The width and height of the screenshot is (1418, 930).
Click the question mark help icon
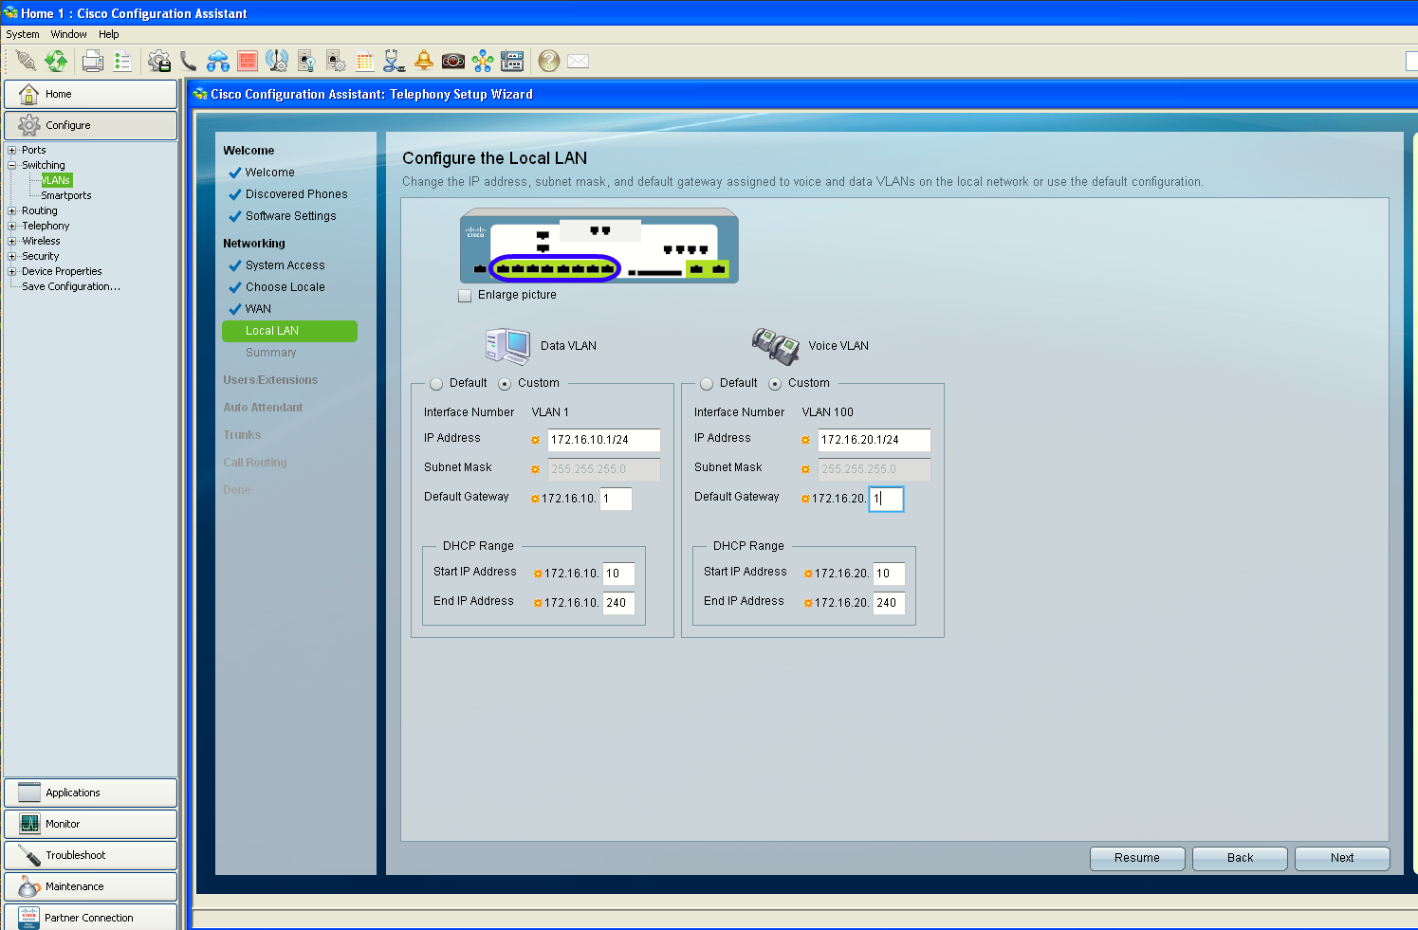[x=548, y=62]
